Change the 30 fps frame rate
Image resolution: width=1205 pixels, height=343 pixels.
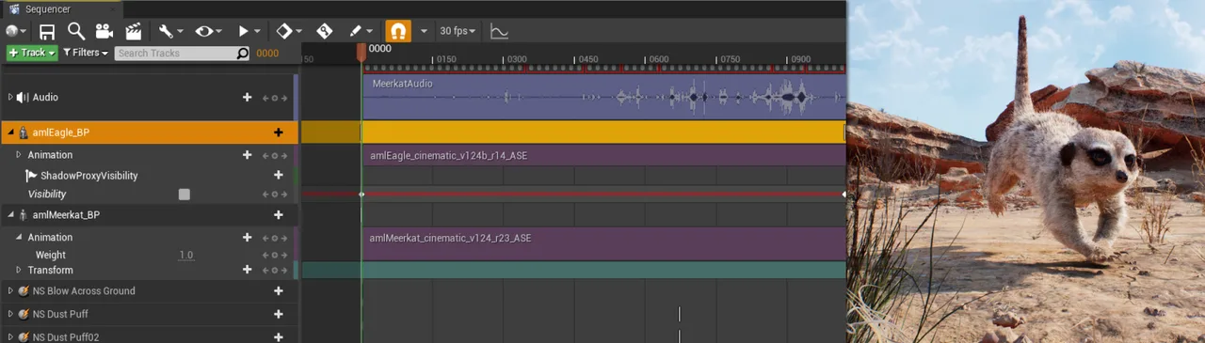pos(458,31)
